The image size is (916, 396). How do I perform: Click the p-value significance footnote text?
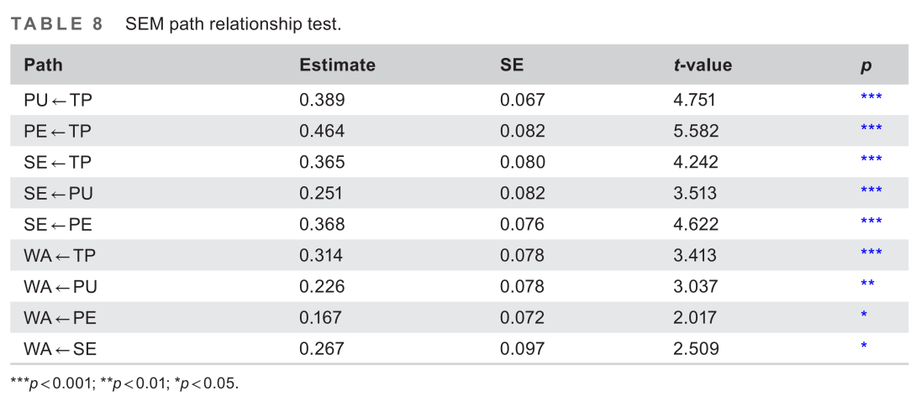coord(124,384)
